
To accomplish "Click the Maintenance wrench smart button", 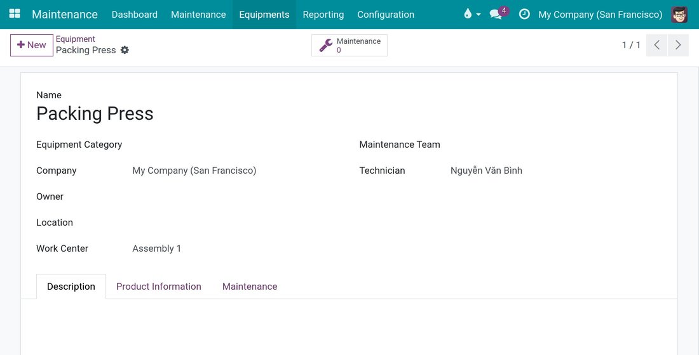I will [349, 46].
